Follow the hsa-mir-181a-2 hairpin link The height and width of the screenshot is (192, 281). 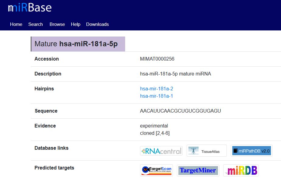coord(156,89)
